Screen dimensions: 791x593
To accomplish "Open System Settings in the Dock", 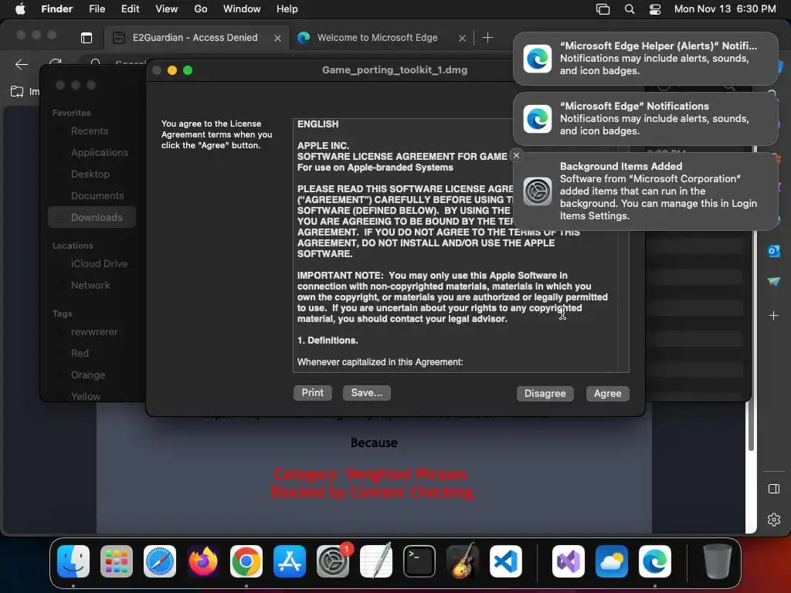I will tap(333, 561).
